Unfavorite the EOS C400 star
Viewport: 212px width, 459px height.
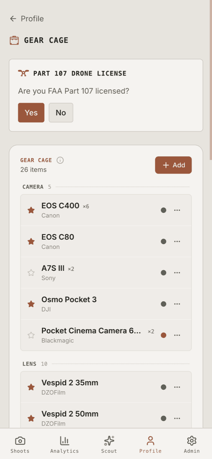tap(31, 210)
